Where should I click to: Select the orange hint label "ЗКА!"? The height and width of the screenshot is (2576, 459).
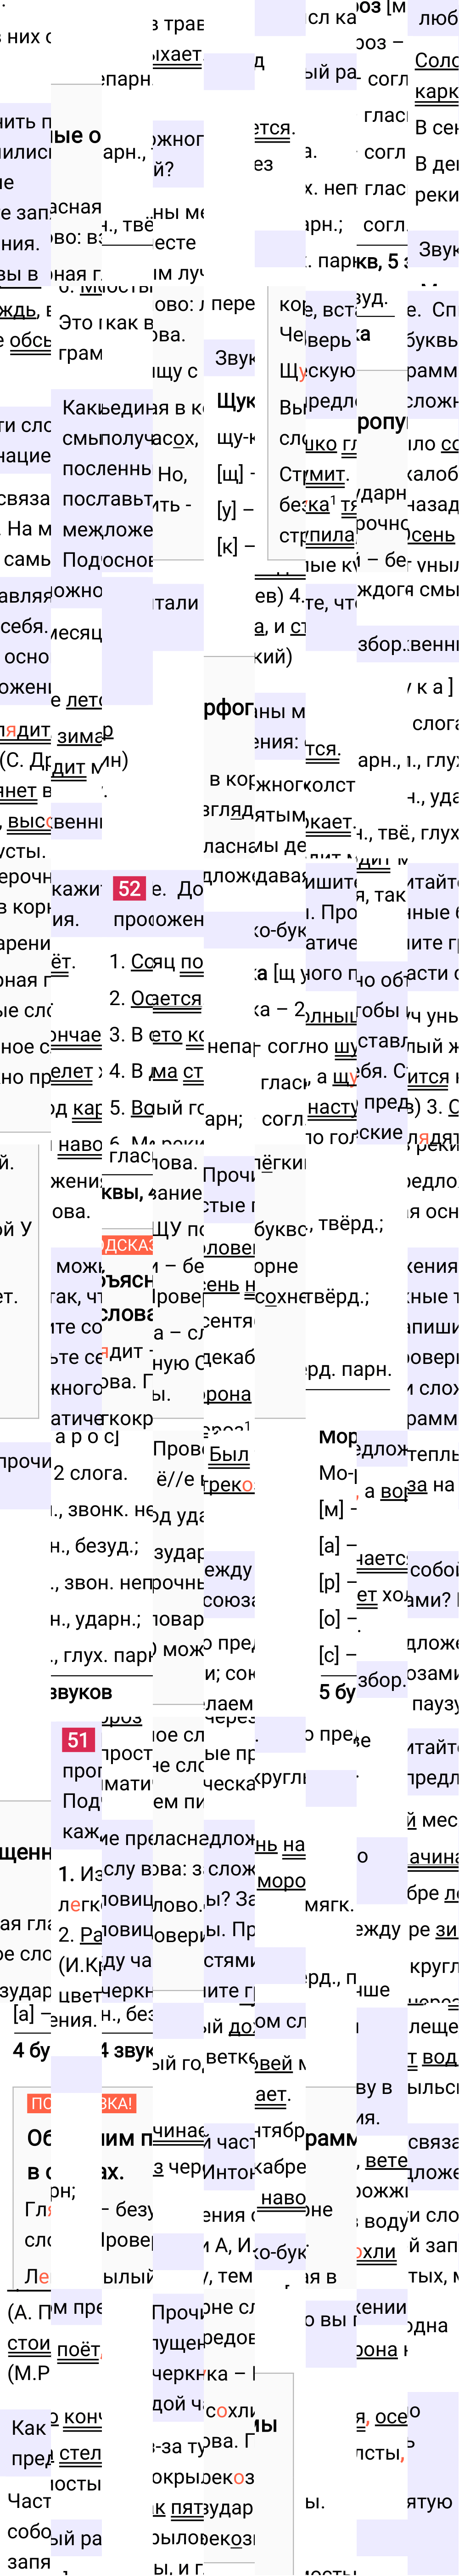coord(119,2103)
